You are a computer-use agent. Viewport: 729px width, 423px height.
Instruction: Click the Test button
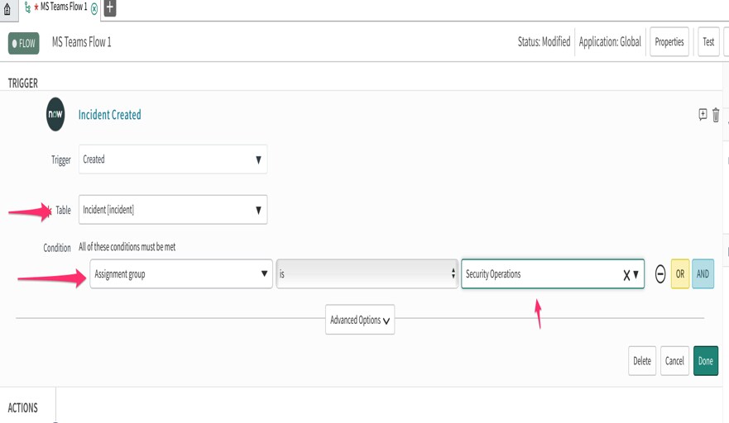click(708, 42)
